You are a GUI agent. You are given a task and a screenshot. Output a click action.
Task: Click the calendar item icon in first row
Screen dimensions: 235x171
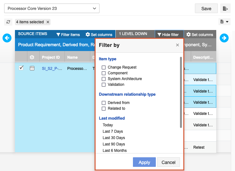[x=32, y=68]
